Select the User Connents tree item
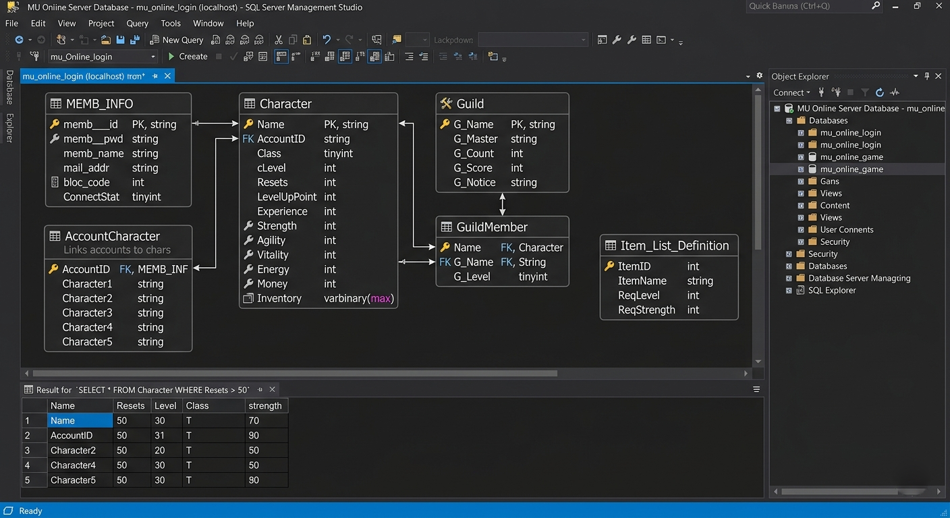This screenshot has height=518, width=950. click(x=846, y=230)
